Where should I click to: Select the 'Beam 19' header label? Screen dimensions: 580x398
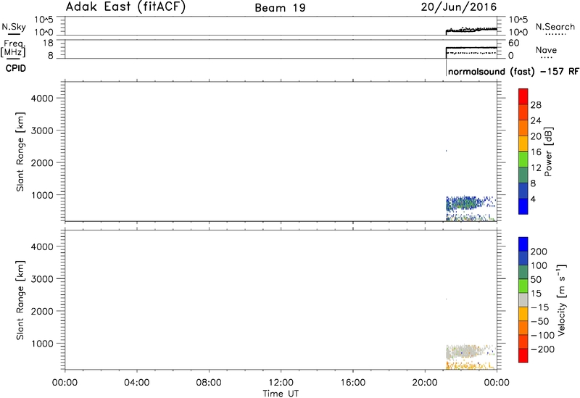point(280,8)
